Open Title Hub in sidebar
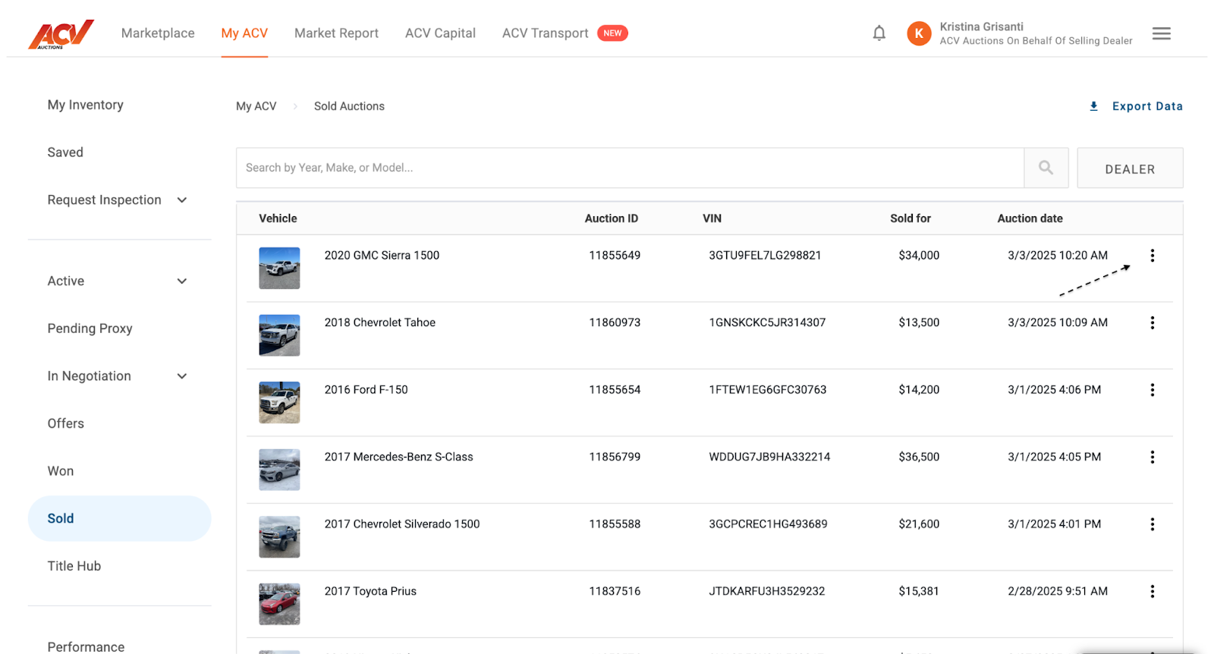The width and height of the screenshot is (1214, 654). click(74, 566)
